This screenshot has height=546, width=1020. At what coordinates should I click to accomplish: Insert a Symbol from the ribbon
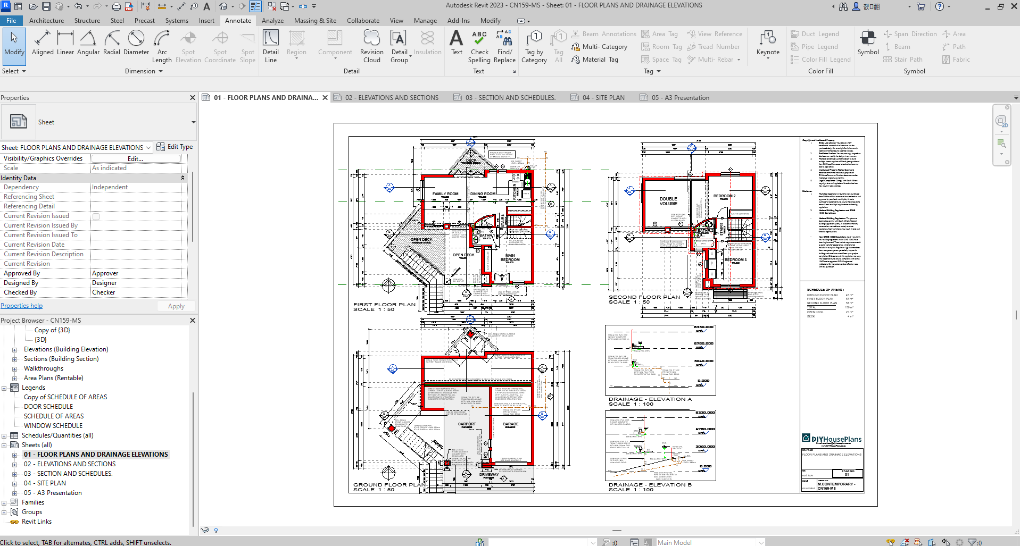(868, 43)
